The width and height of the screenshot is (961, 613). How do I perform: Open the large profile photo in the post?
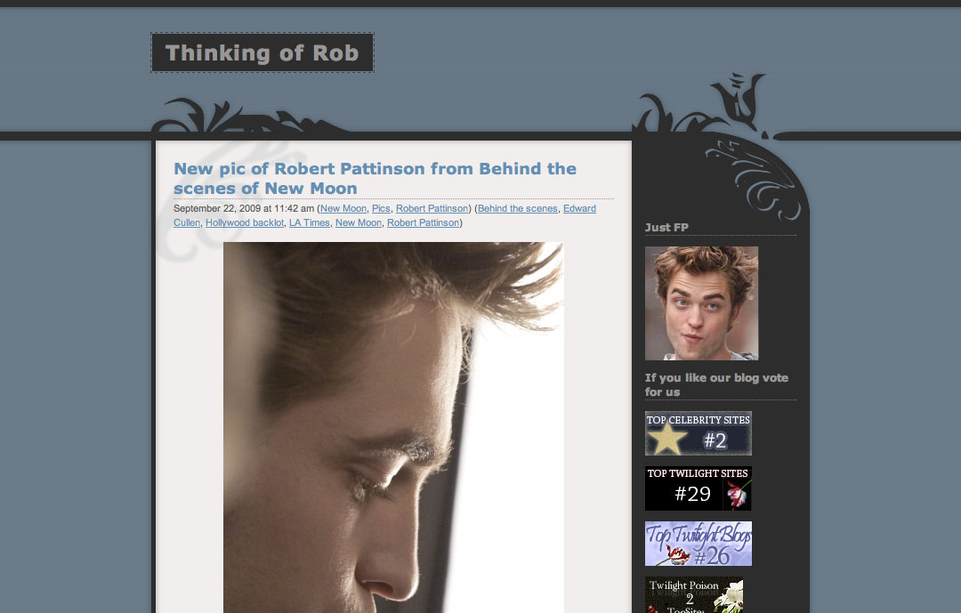tap(393, 427)
